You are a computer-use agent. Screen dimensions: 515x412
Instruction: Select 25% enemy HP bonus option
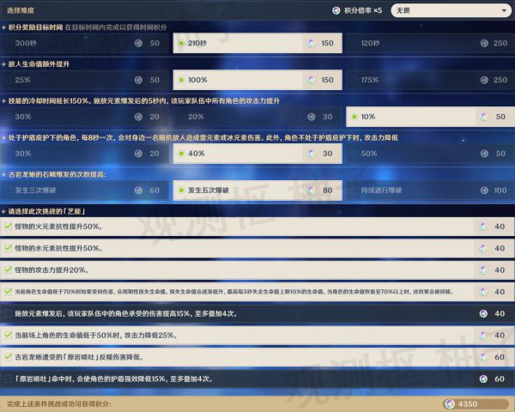click(x=23, y=79)
